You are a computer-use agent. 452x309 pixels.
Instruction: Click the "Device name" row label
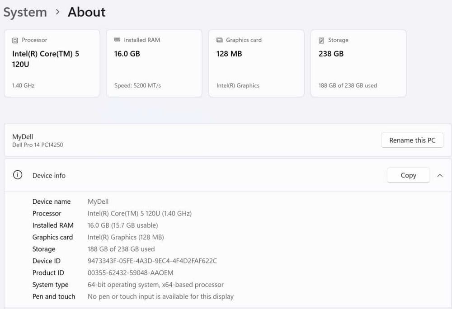tap(52, 201)
